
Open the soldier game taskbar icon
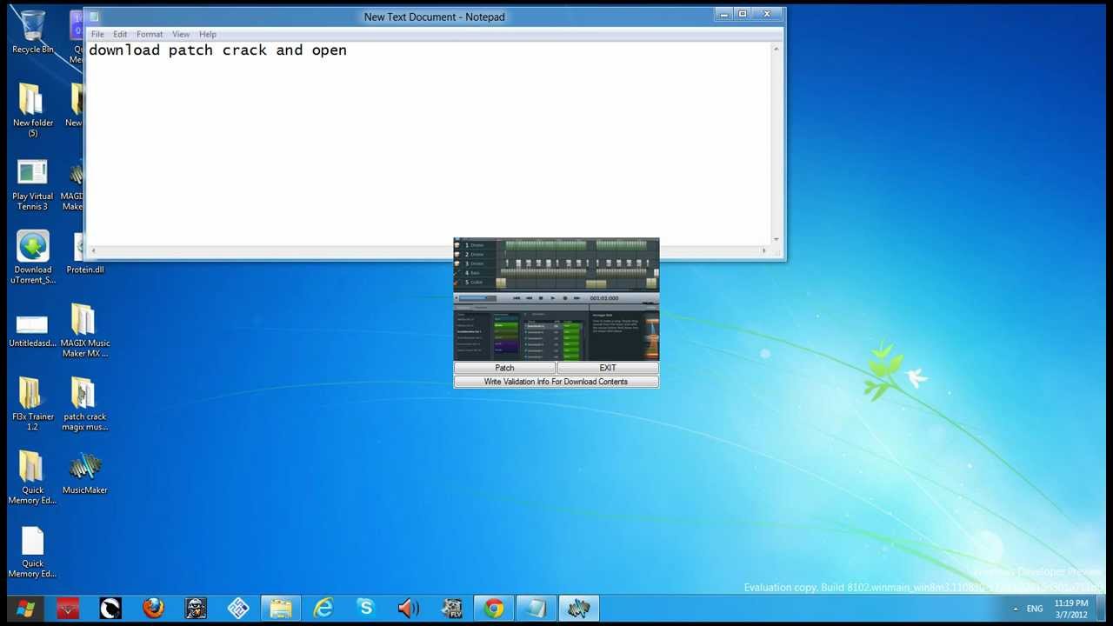(x=196, y=609)
